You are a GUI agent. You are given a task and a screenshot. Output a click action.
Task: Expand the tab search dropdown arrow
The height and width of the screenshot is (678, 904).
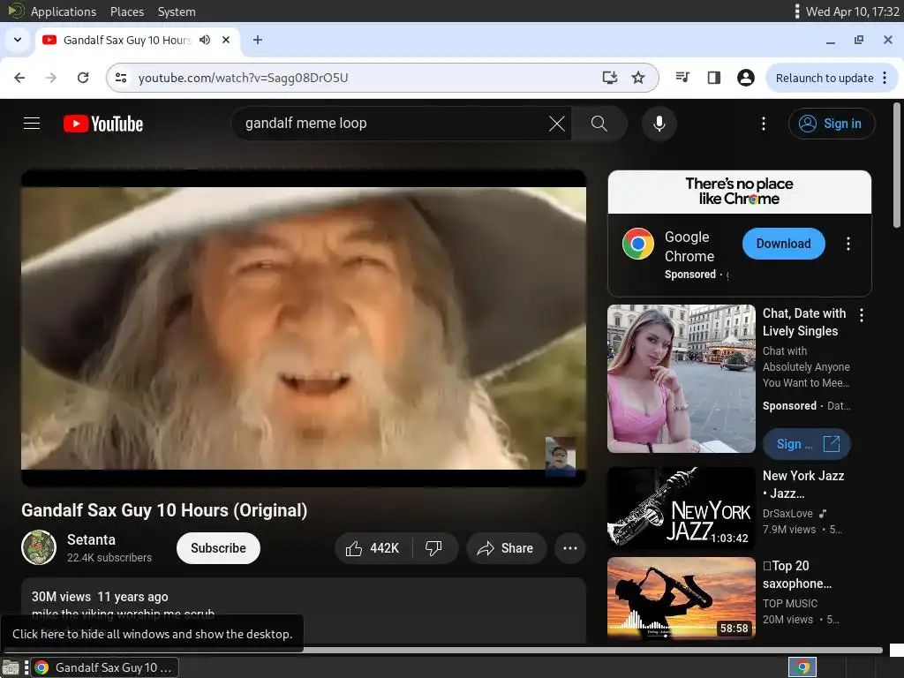[18, 40]
